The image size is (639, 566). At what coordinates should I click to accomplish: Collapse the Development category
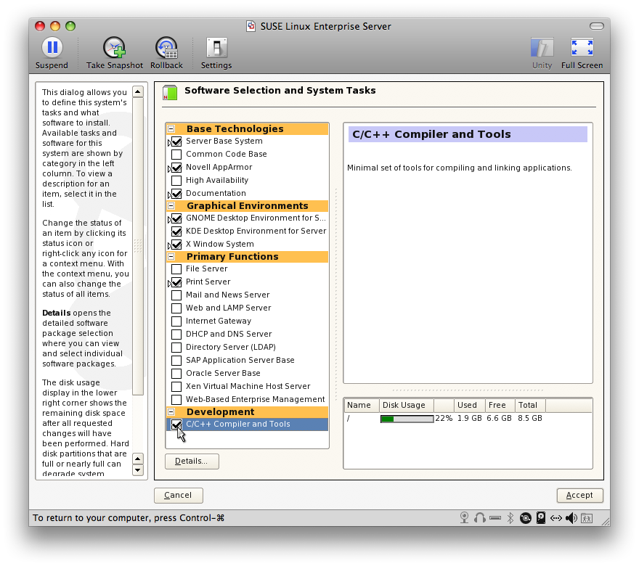[x=171, y=411]
